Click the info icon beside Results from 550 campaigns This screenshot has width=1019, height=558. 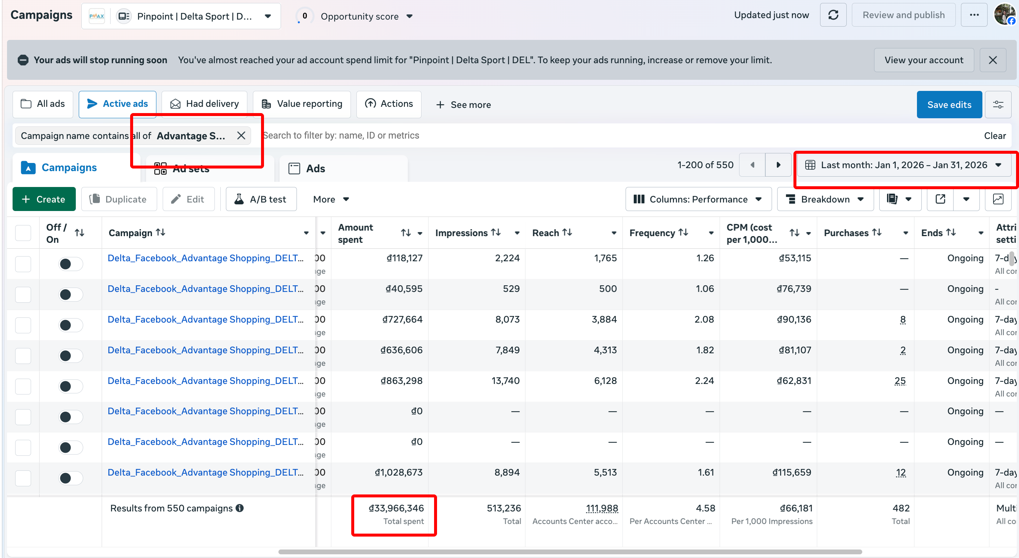pos(240,508)
